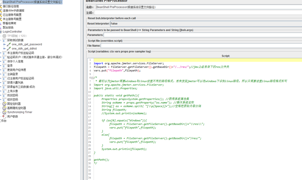Click controller icon beside 已注册用户发送验证码
This screenshot has width=302, height=180.
click(x=5, y=78)
